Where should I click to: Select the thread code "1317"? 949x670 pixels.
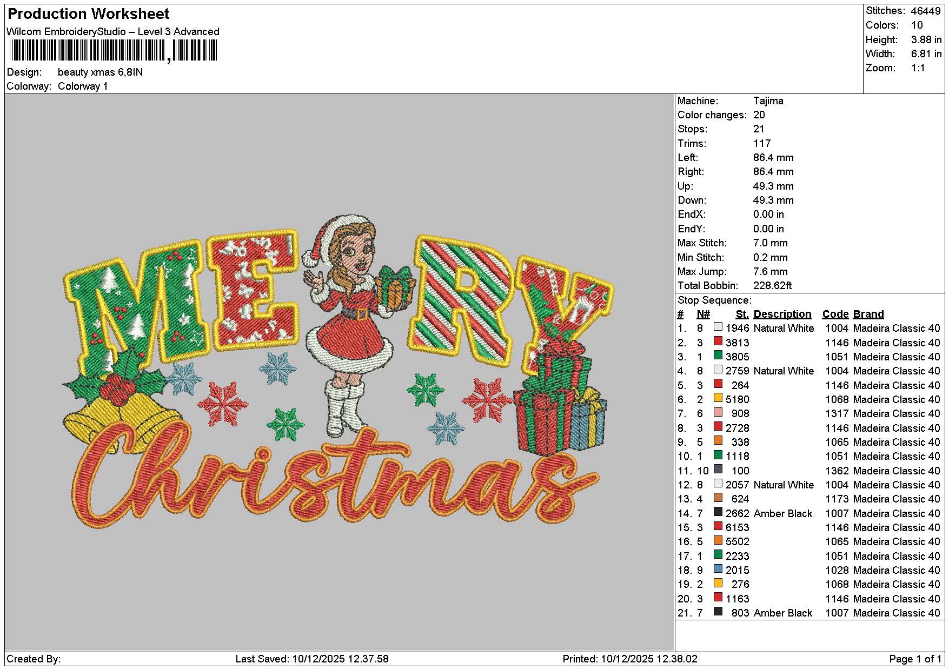tap(837, 414)
